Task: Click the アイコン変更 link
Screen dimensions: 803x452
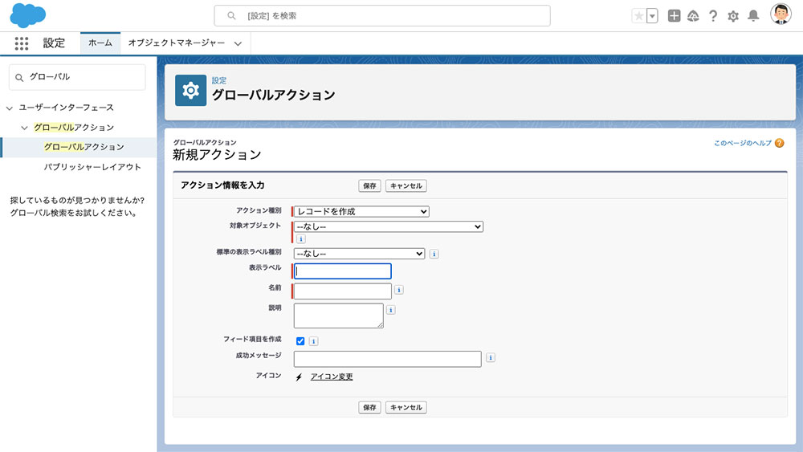Action: (332, 377)
